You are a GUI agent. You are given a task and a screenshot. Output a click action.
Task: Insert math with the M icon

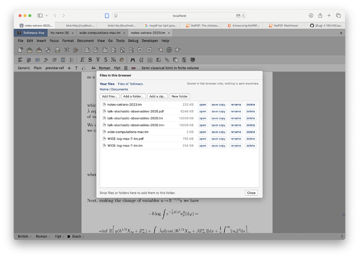[133, 60]
